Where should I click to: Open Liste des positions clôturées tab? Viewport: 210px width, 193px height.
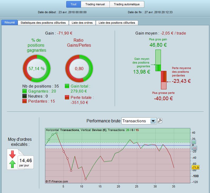pyautogui.click(x=117, y=23)
